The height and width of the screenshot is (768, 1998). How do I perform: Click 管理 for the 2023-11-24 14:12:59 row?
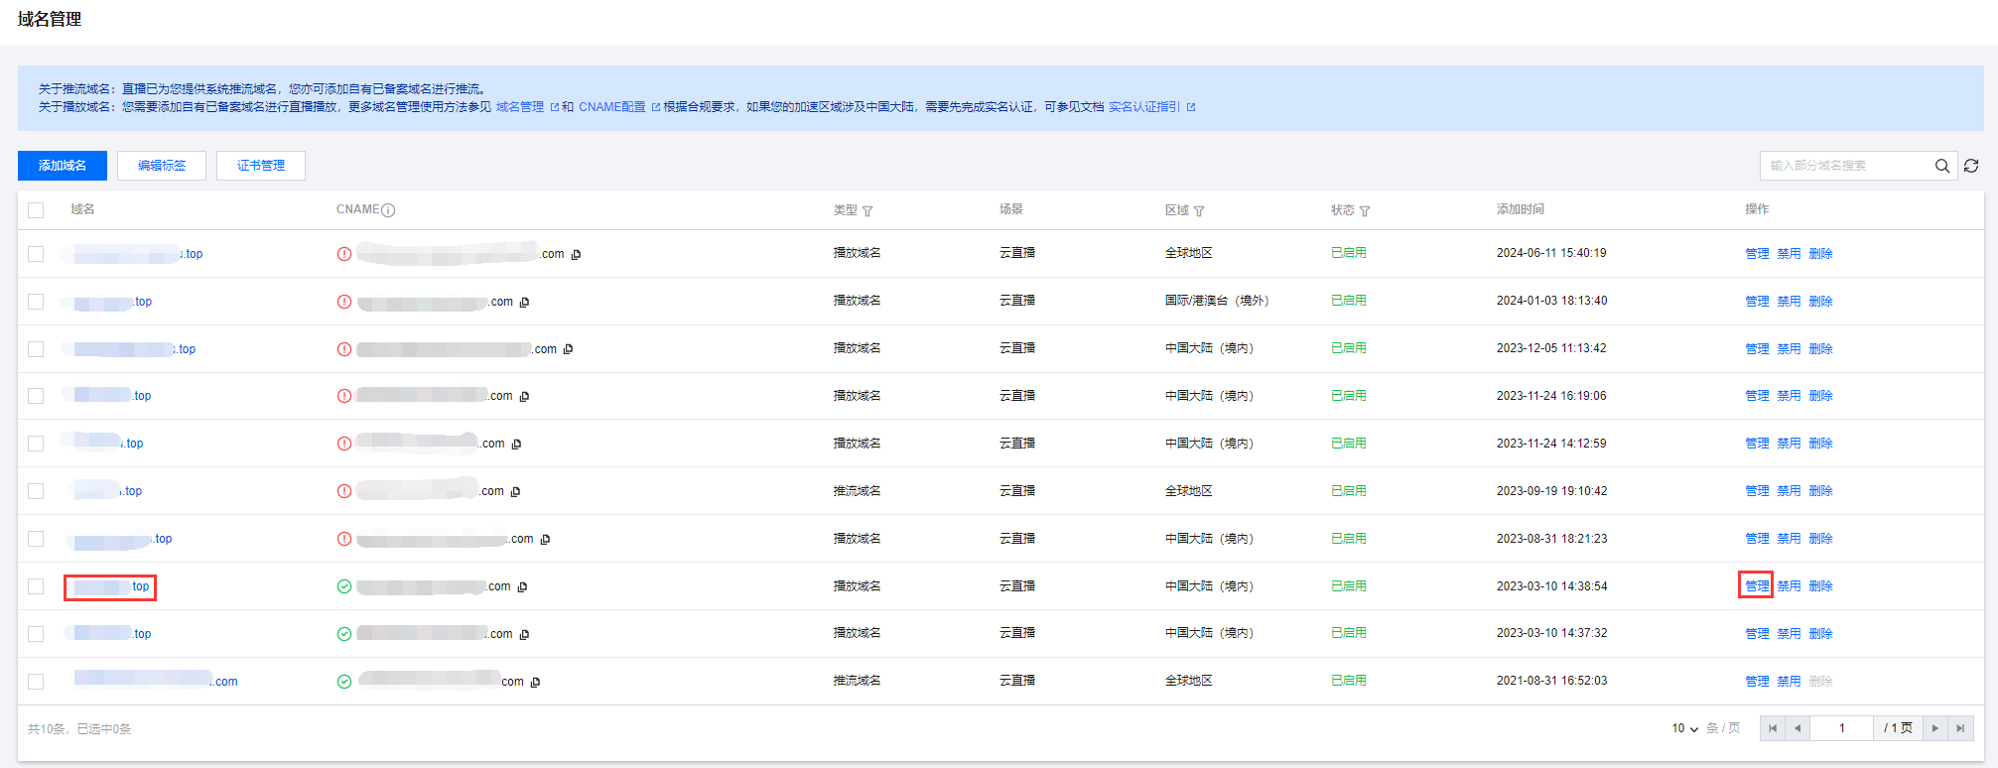(1757, 444)
